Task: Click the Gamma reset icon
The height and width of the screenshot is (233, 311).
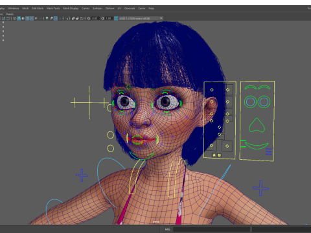Action: coord(102,19)
